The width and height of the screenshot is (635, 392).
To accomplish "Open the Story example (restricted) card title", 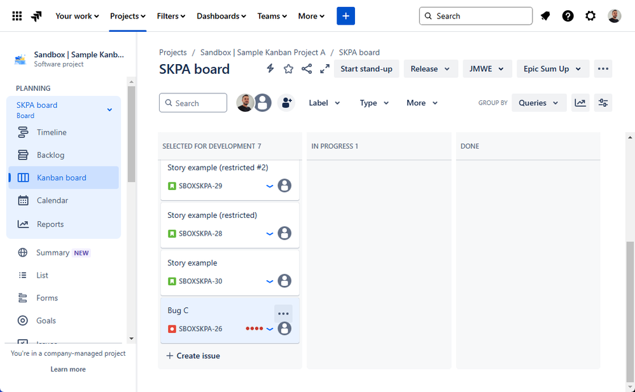I will 213,215.
